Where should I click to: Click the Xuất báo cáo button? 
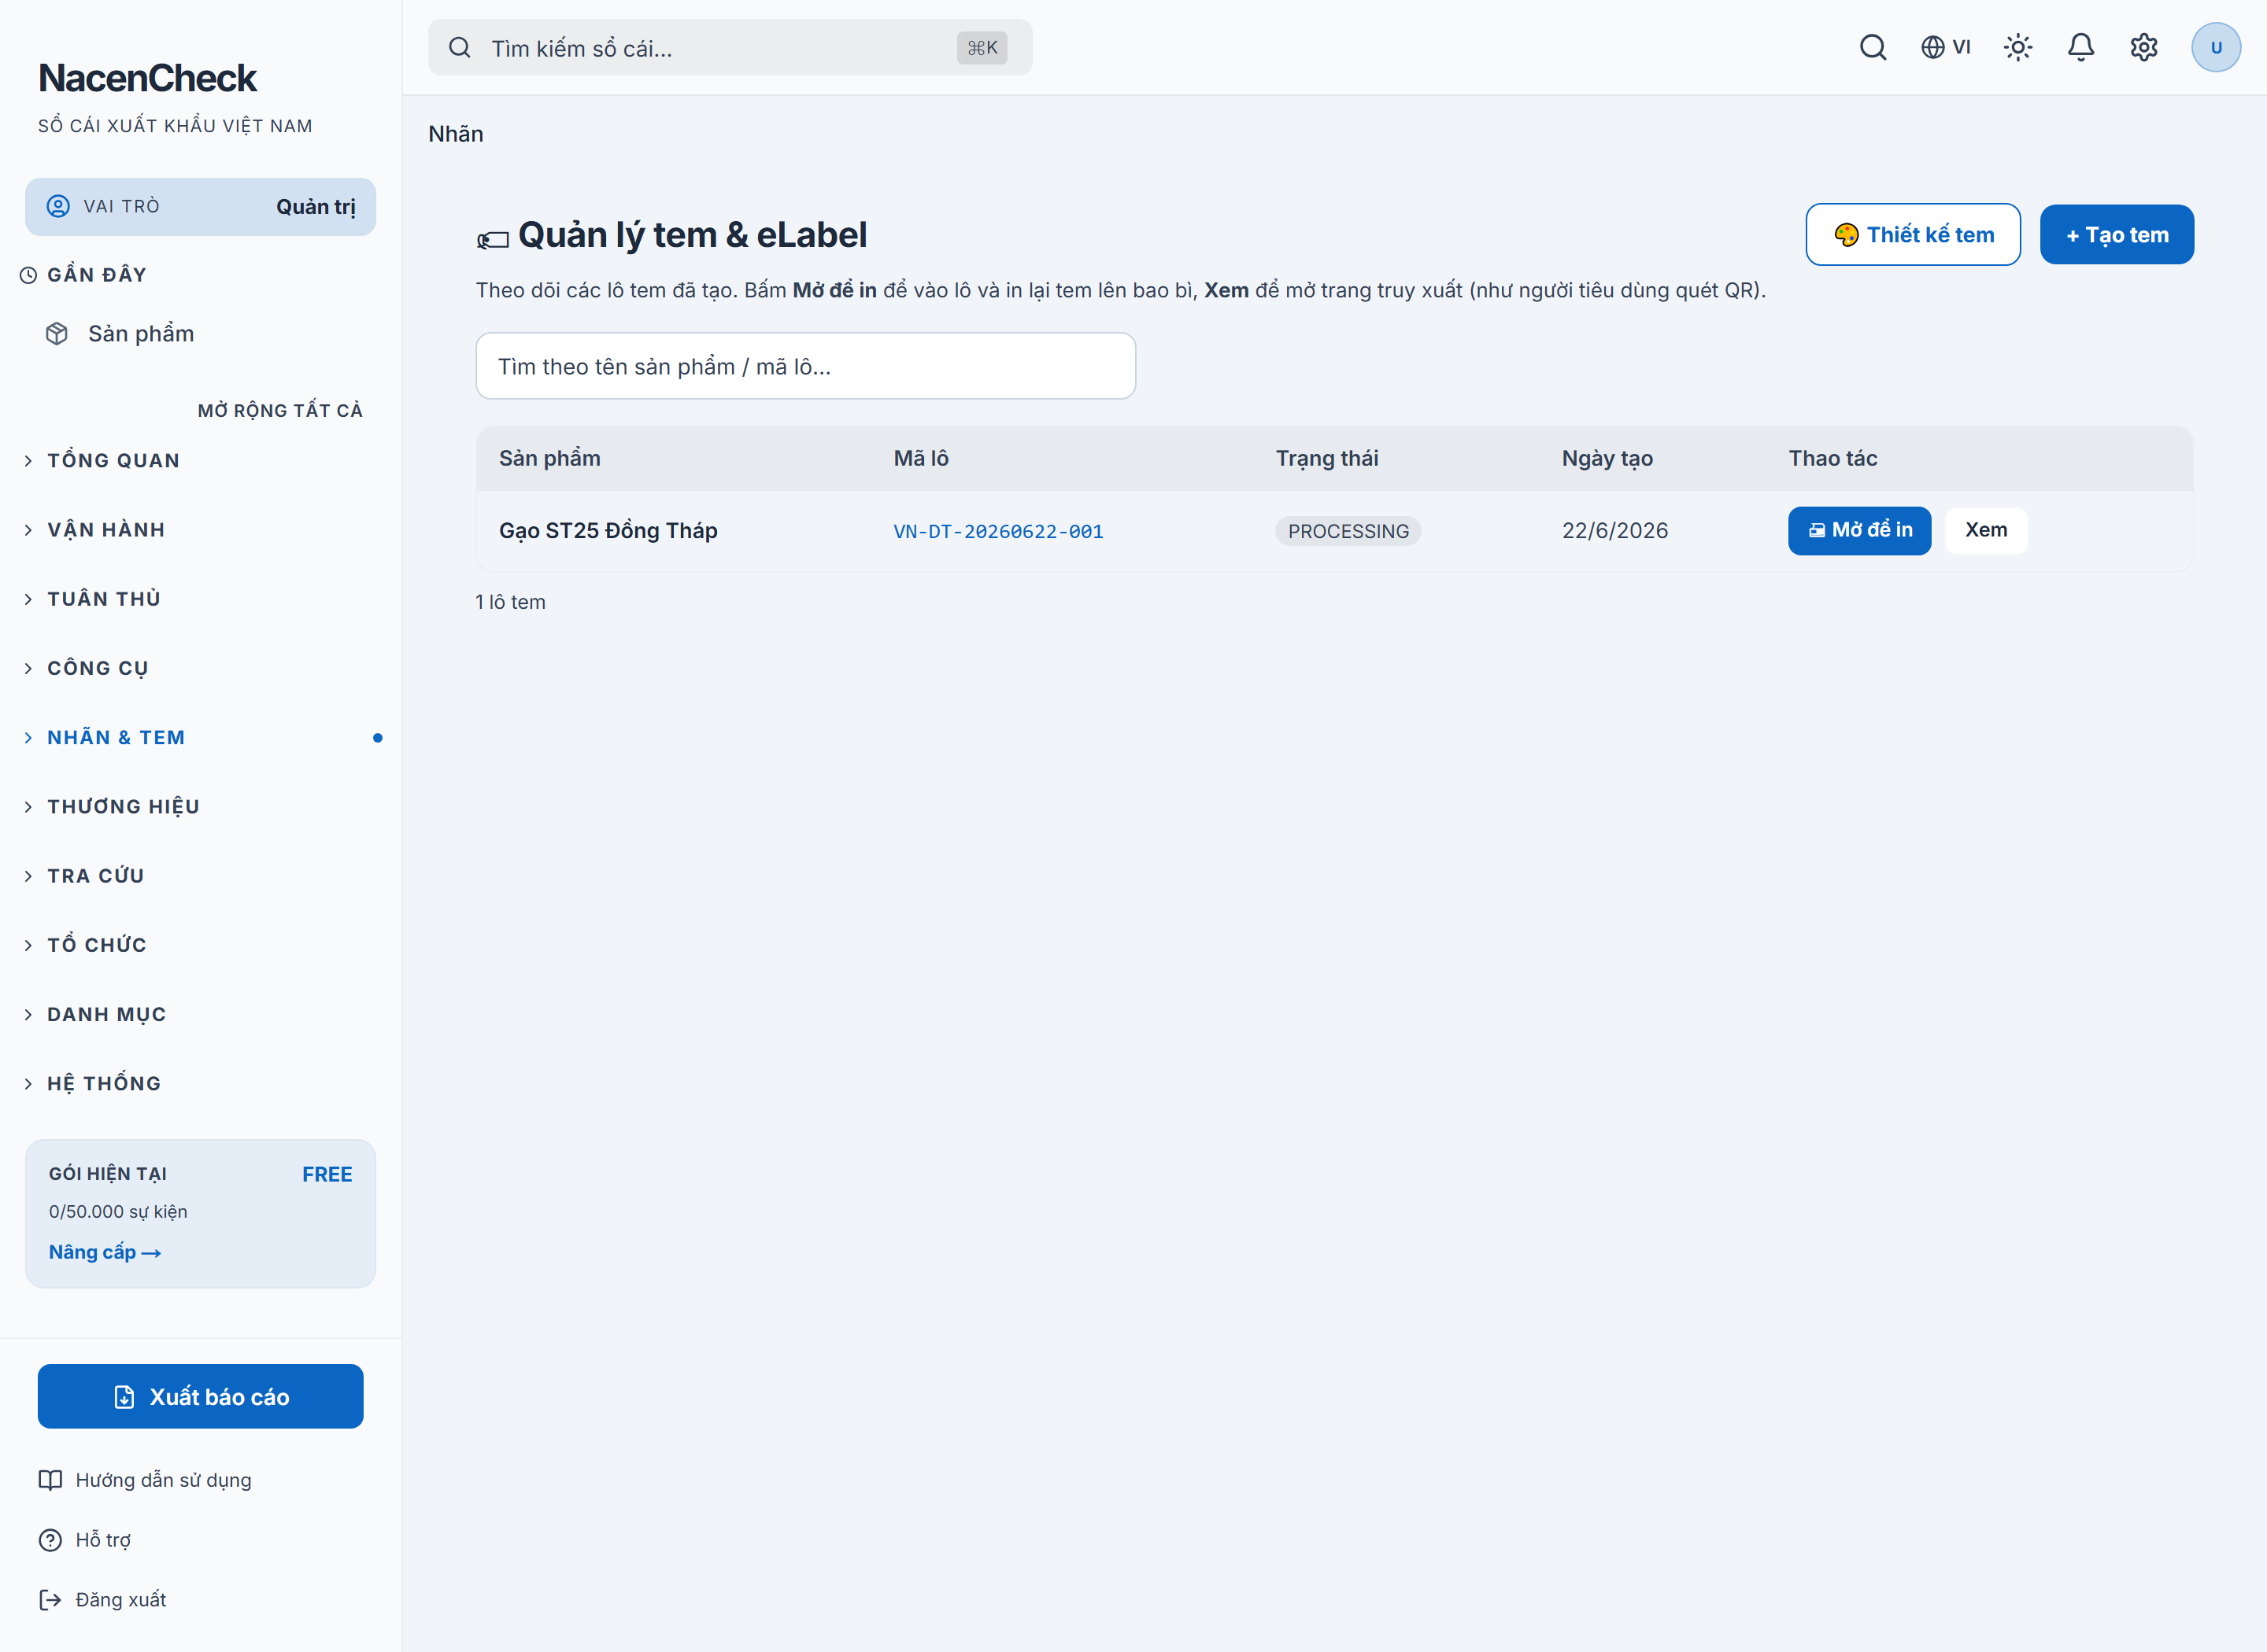click(200, 1396)
